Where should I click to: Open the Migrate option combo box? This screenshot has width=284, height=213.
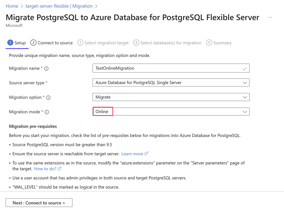click(171, 97)
